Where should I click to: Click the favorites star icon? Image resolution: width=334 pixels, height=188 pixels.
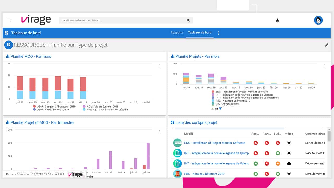click(x=277, y=20)
